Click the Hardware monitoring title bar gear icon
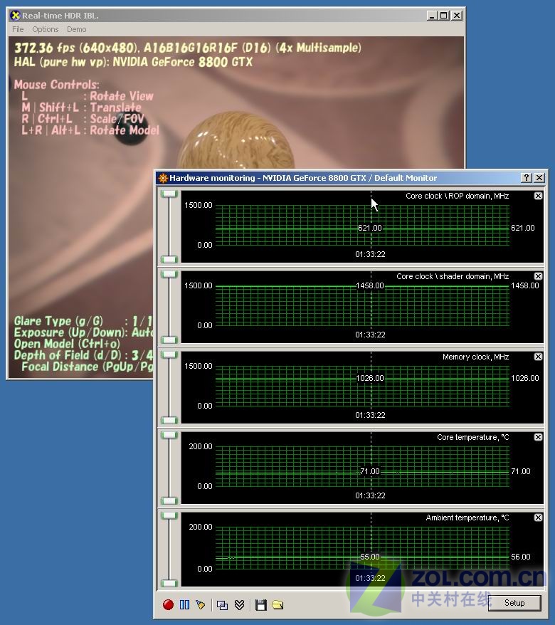555x625 pixels. (x=162, y=178)
